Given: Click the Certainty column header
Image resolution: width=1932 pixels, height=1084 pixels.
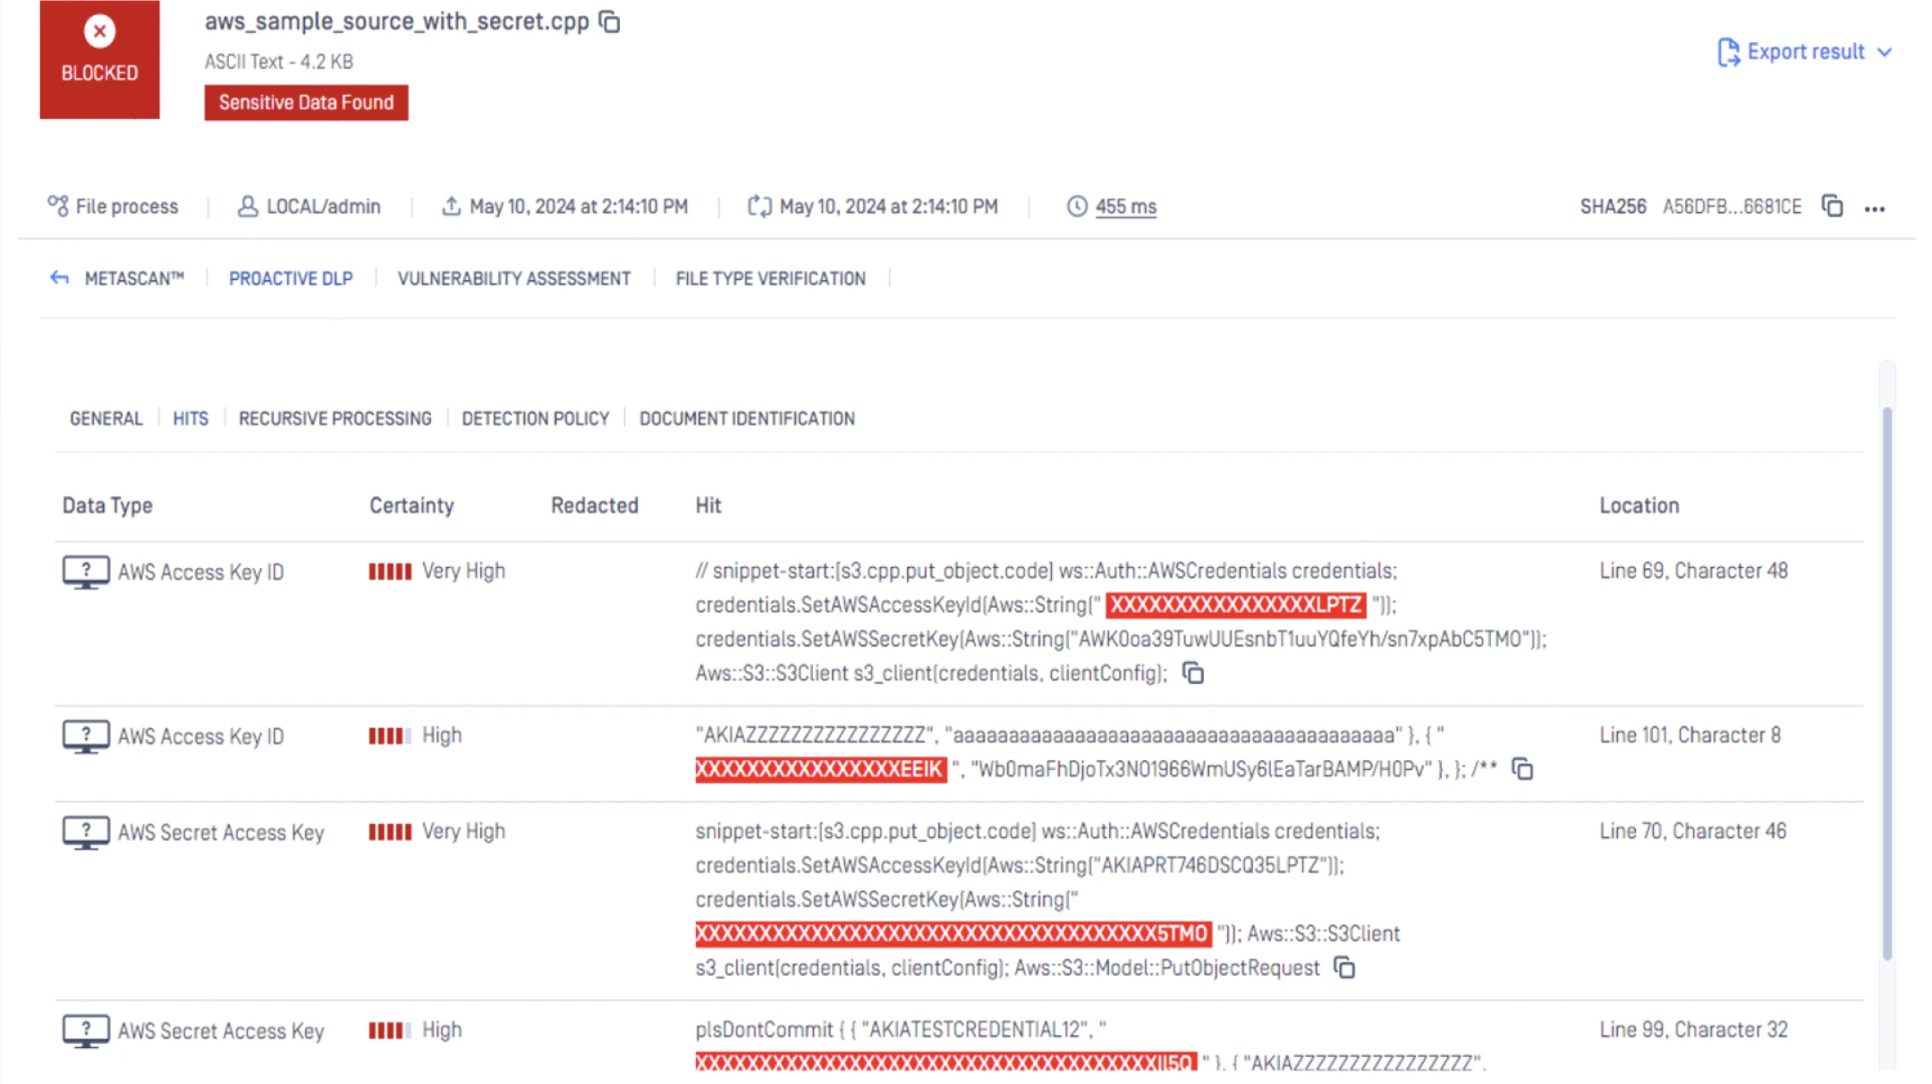Looking at the screenshot, I should [x=411, y=505].
